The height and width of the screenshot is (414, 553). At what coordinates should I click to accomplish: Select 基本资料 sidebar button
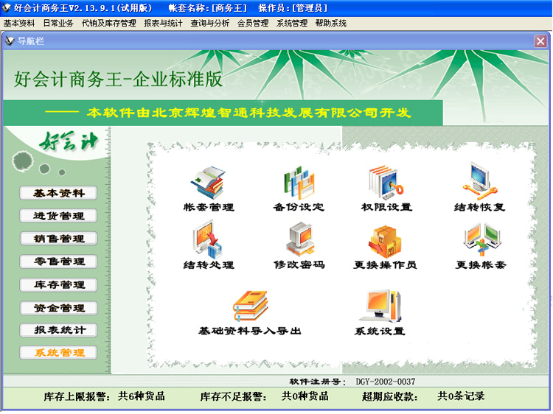coord(58,193)
